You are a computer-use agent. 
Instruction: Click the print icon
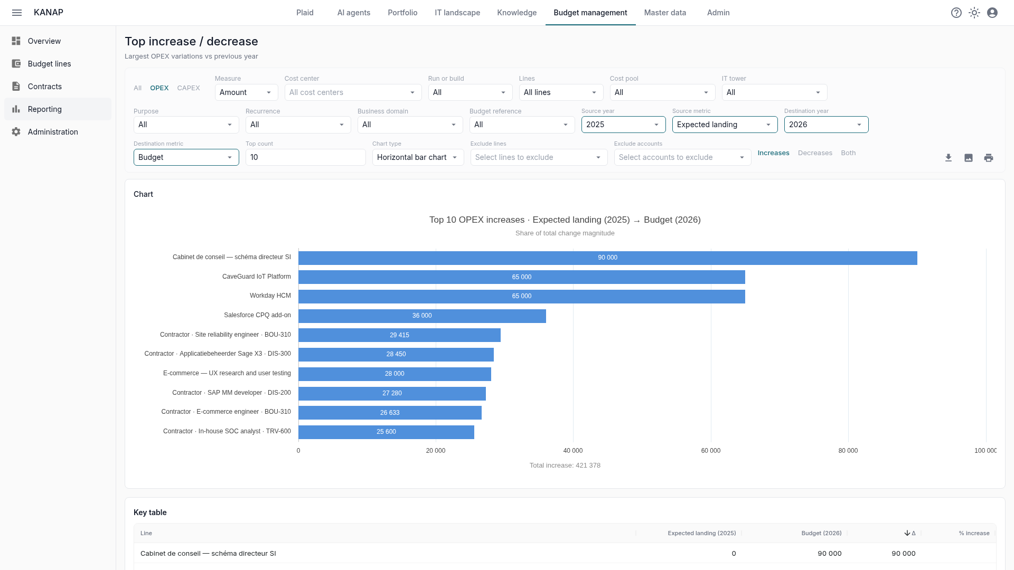[989, 158]
